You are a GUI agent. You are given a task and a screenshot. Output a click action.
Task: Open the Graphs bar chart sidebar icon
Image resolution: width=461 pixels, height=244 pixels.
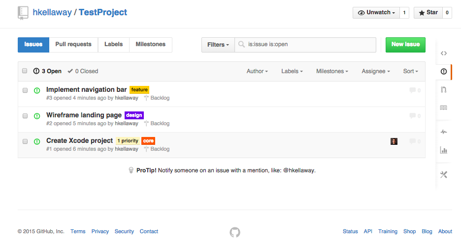coord(444,150)
